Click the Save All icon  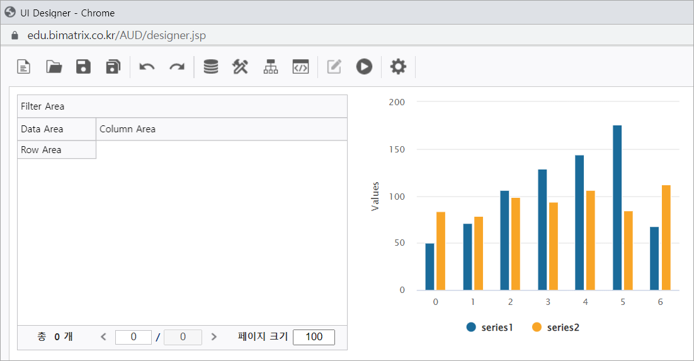point(113,66)
